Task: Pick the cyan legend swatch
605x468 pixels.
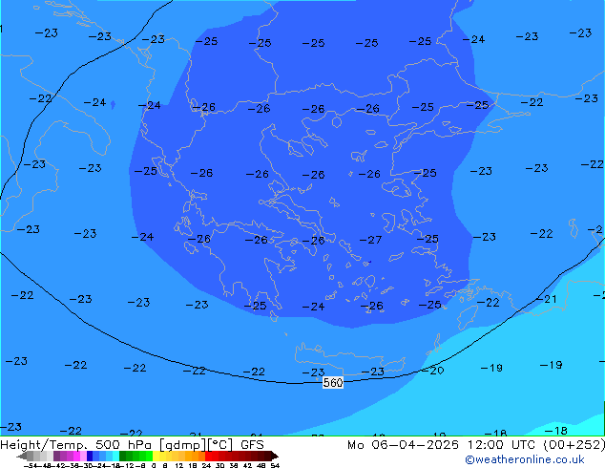Action: (x=116, y=456)
